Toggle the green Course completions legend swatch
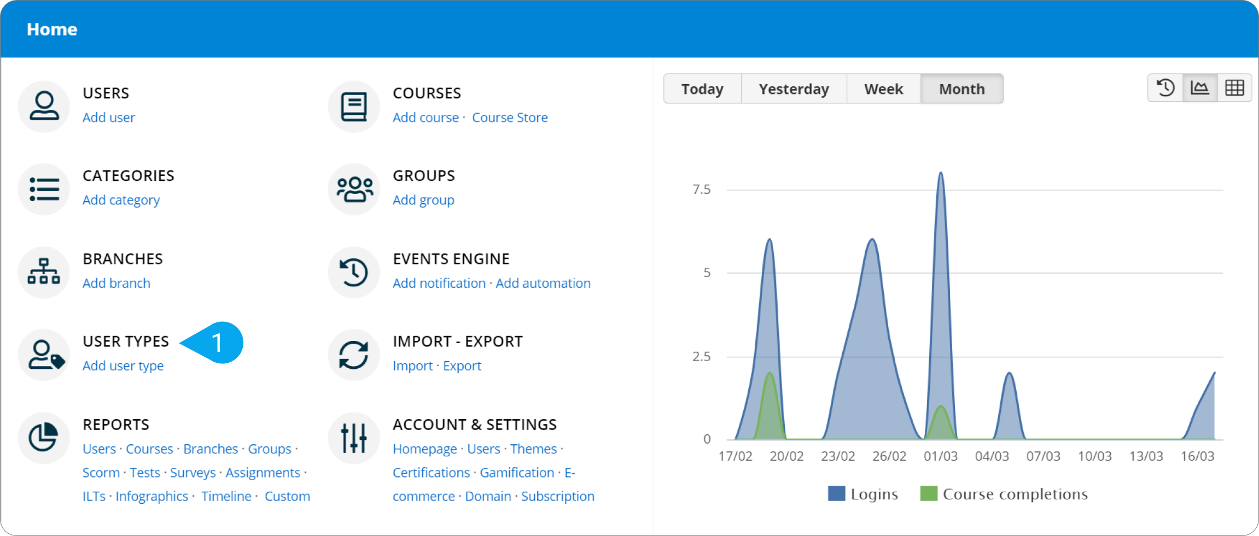 (x=929, y=493)
